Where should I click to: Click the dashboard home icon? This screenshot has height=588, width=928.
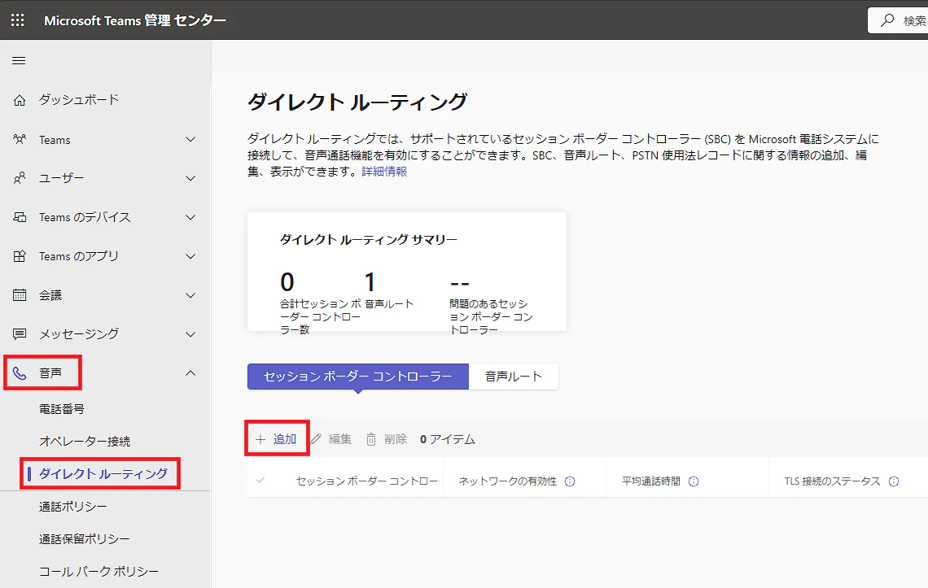(x=20, y=100)
